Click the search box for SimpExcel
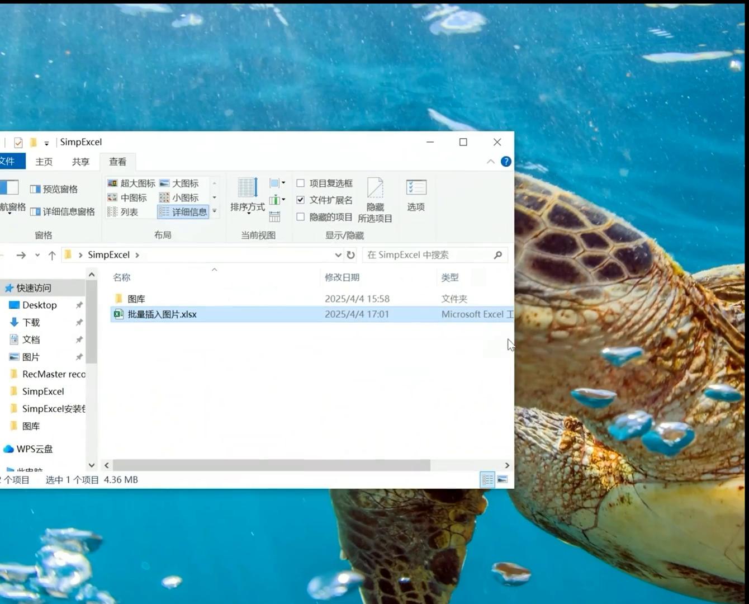This screenshot has width=749, height=604. [x=428, y=255]
